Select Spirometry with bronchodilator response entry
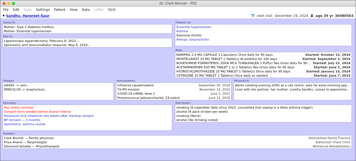The image size is (356, 161). tap(87, 45)
